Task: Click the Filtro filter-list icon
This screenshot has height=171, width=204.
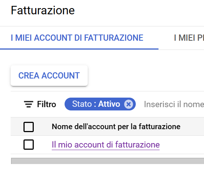Action: pyautogui.click(x=29, y=104)
